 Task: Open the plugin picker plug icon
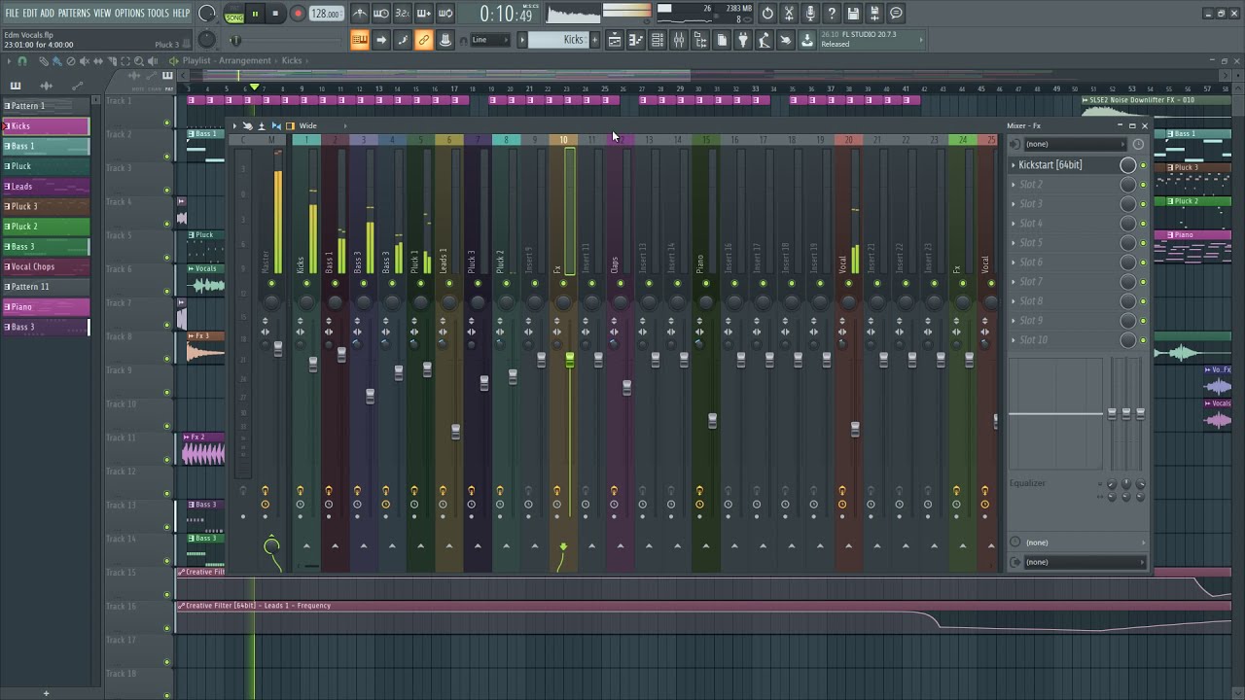tap(742, 40)
